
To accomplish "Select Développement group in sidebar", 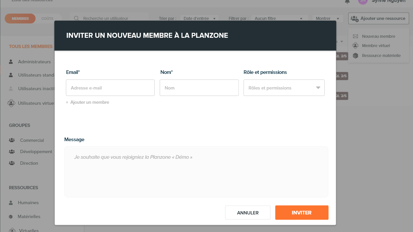I will [x=36, y=151].
